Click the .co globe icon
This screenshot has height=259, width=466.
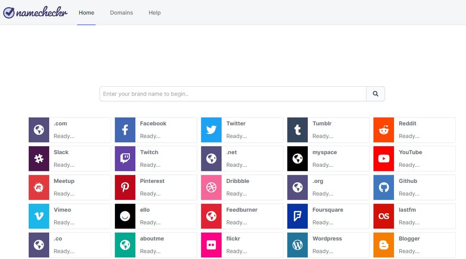pos(39,245)
